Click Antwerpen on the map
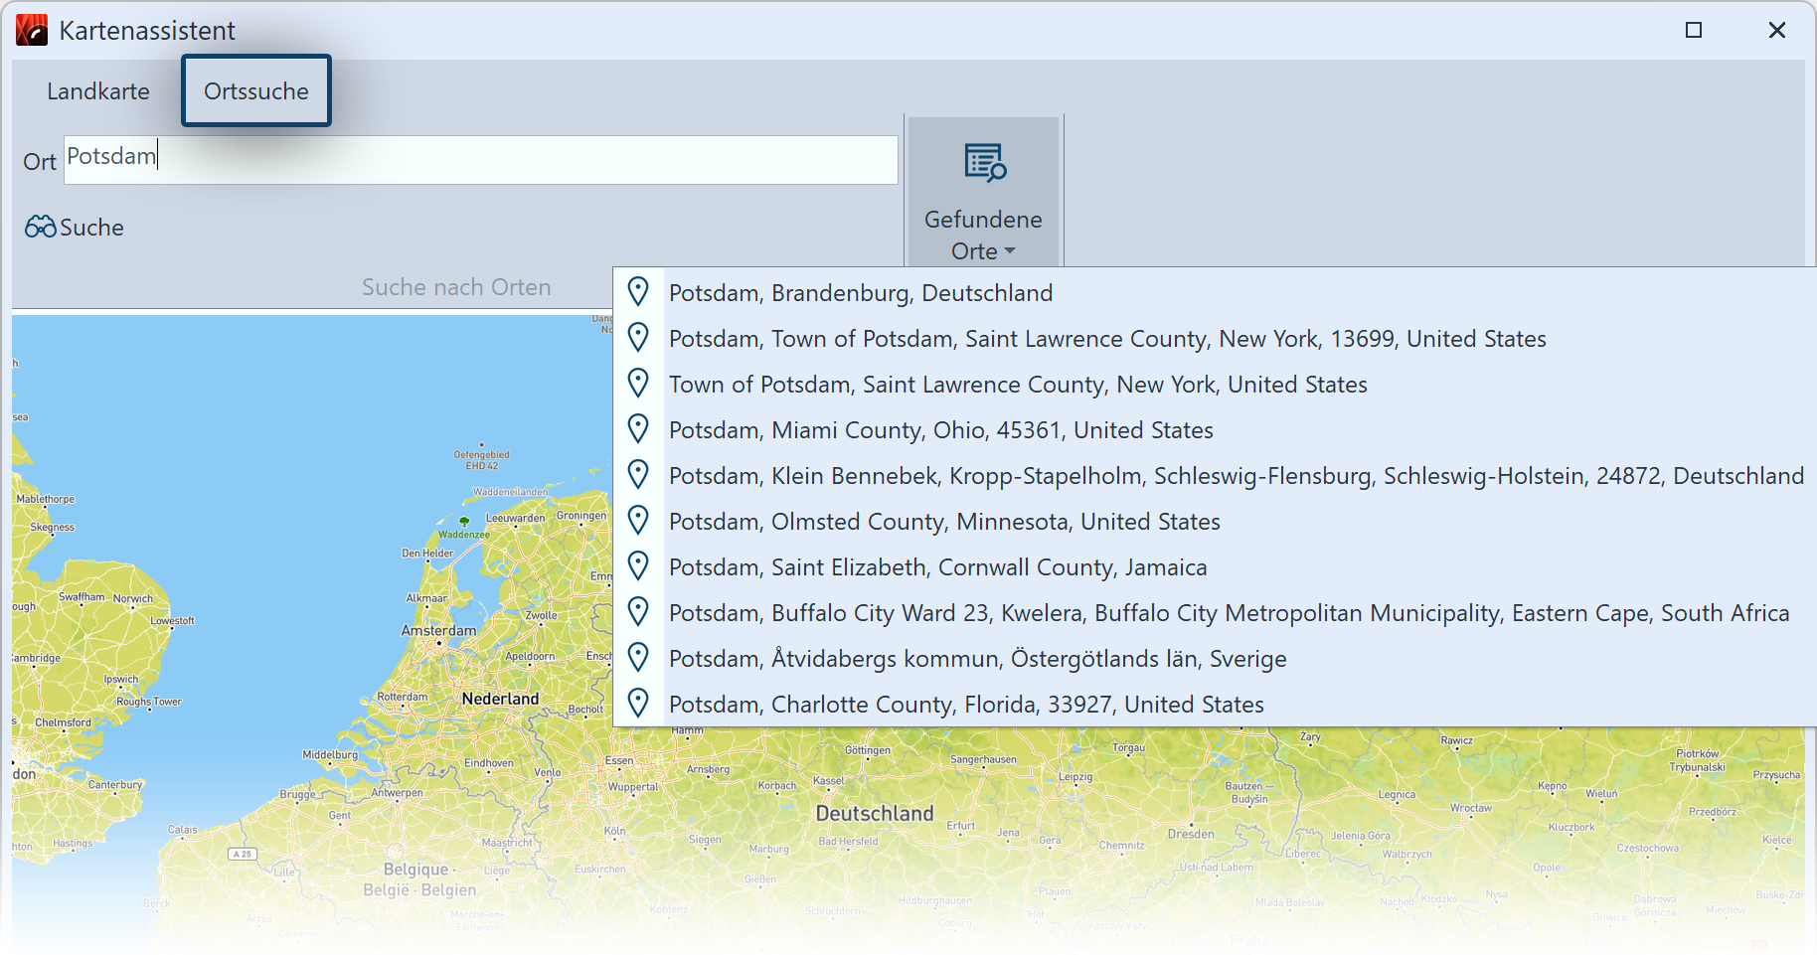 click(x=397, y=792)
